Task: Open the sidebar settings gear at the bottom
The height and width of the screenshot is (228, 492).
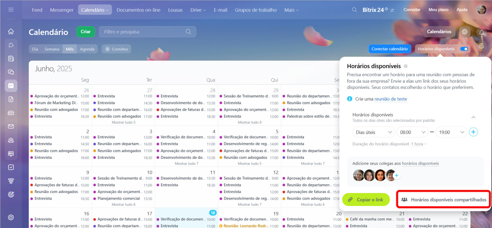Action: click(x=11, y=217)
